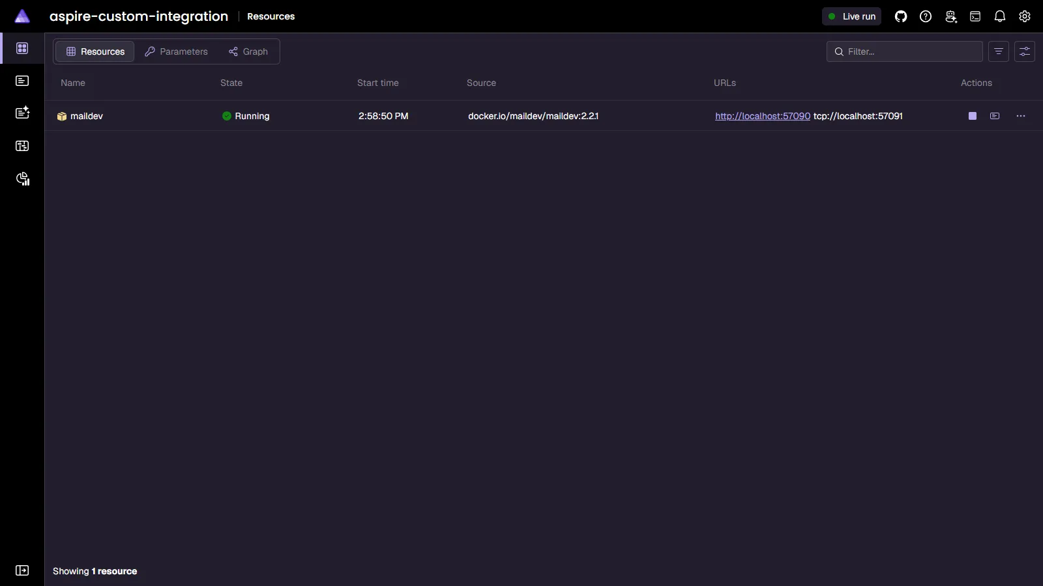Stop the maildev resource
The width and height of the screenshot is (1043, 586).
973,116
